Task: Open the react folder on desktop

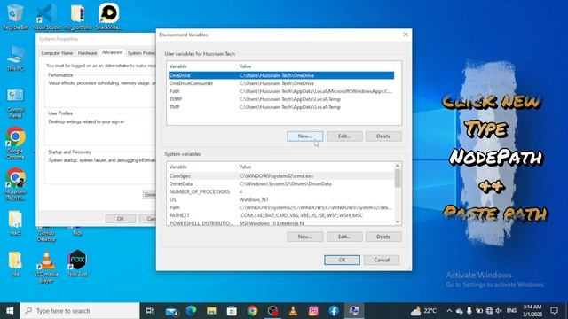Action: pos(15,222)
